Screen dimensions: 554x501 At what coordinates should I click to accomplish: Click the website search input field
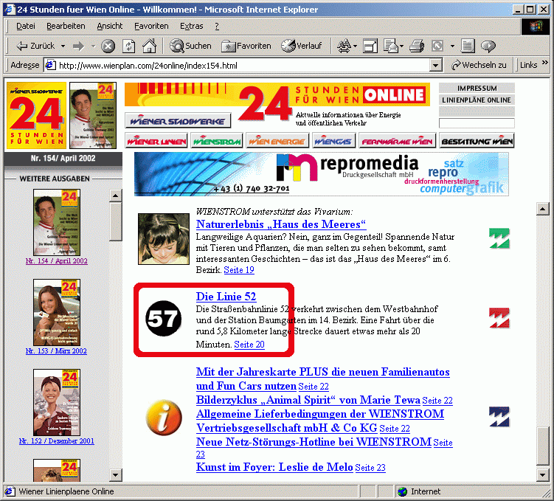coord(476,123)
